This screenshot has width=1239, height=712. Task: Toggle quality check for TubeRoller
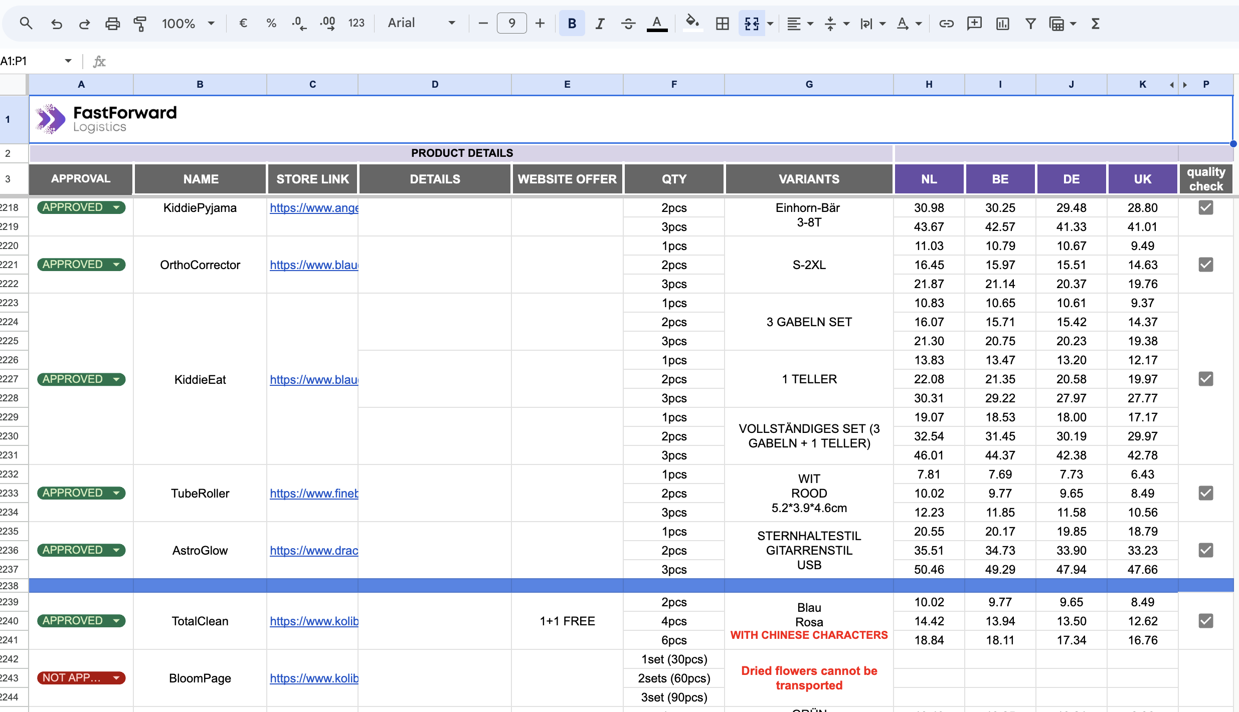(1205, 493)
